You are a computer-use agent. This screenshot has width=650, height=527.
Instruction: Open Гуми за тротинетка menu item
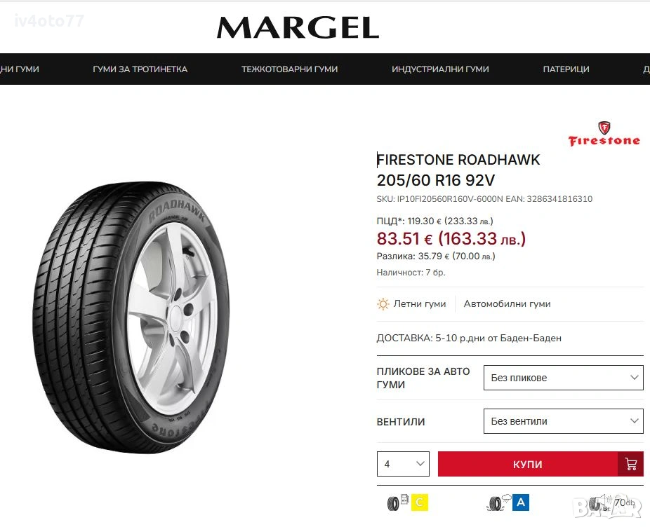140,69
